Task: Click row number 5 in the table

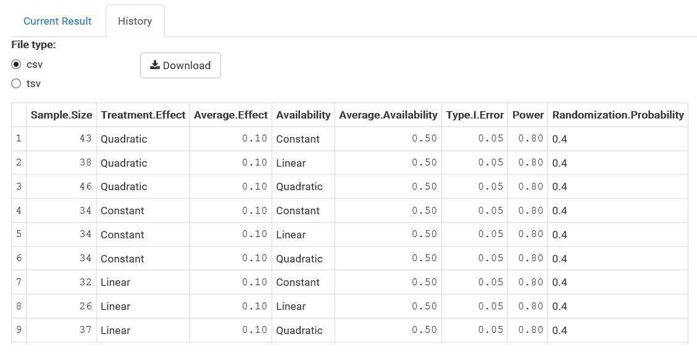Action: pos(19,235)
